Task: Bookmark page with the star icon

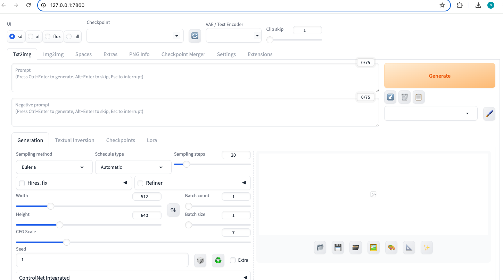Action: pyautogui.click(x=442, y=5)
